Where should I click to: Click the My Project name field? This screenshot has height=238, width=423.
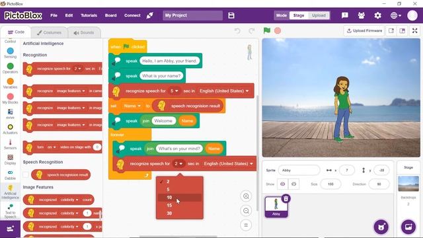[192, 15]
